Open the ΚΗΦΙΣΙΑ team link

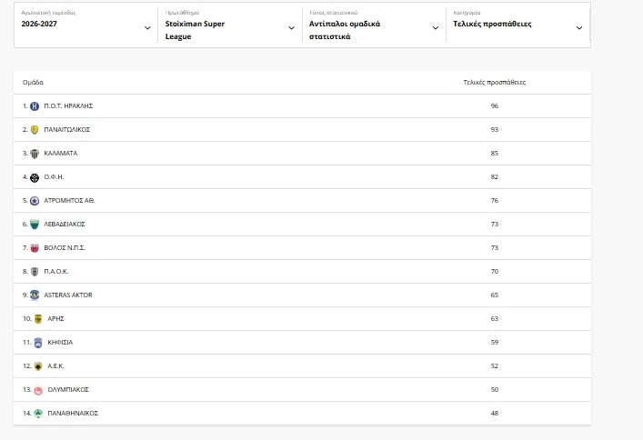coord(60,343)
